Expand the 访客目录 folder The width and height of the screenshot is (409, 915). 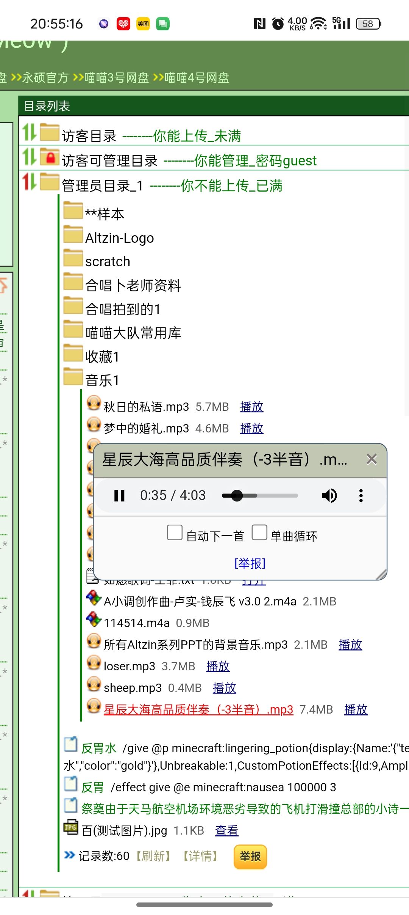point(89,135)
